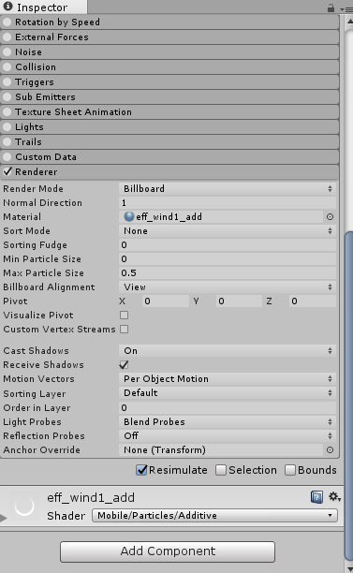Click eff_wind1_add material preview thumbnail
The height and width of the screenshot is (573, 353).
[x=24, y=507]
